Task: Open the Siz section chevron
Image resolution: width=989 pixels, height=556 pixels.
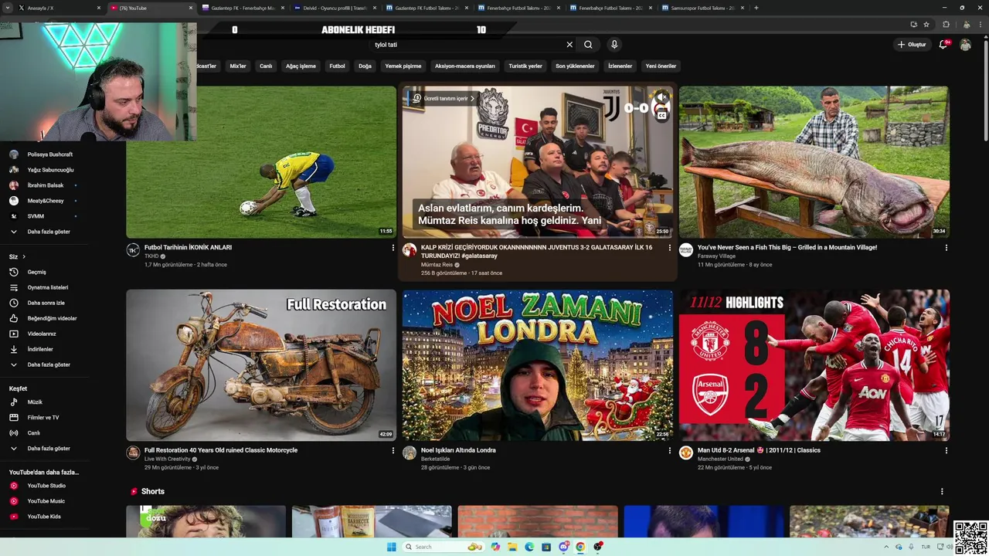Action: tap(24, 256)
